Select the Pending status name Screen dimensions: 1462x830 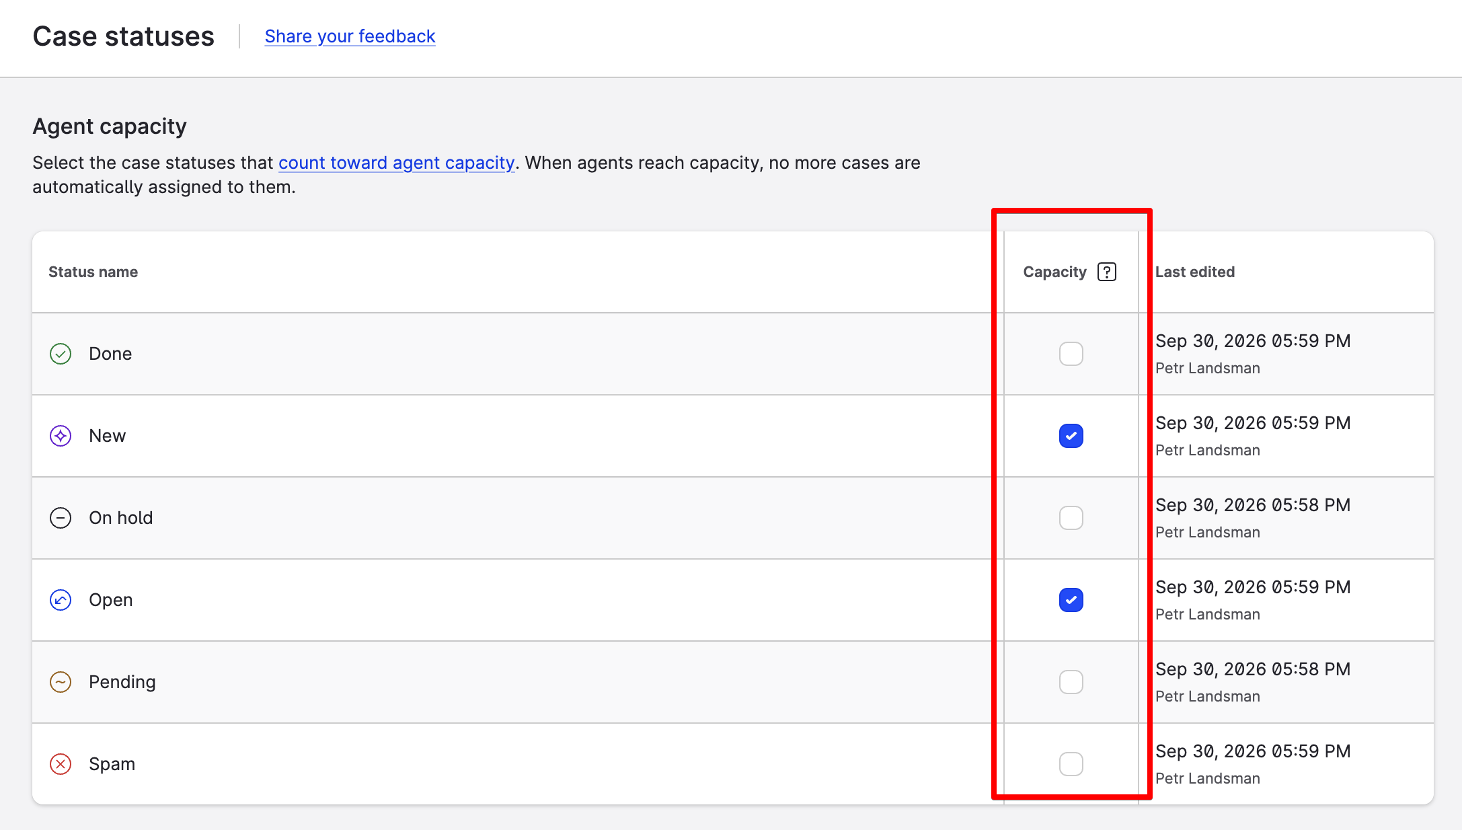[x=122, y=682]
